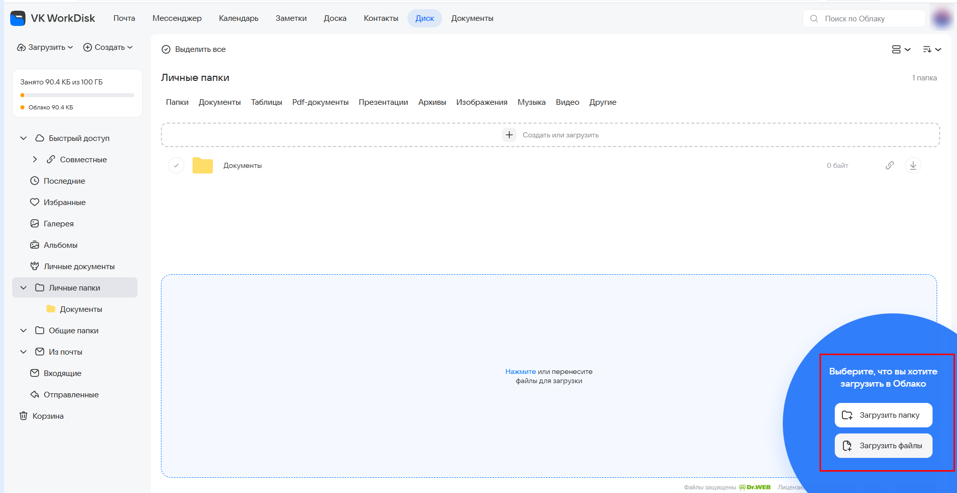This screenshot has height=493, width=957.
Task: Open user profile avatar
Action: click(942, 19)
